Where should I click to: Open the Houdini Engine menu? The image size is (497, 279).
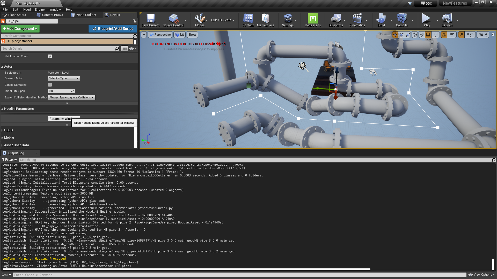[34, 9]
